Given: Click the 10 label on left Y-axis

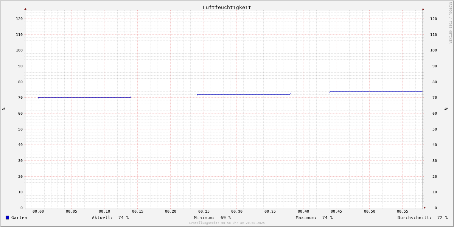Looking at the screenshot, I should pos(20,192).
